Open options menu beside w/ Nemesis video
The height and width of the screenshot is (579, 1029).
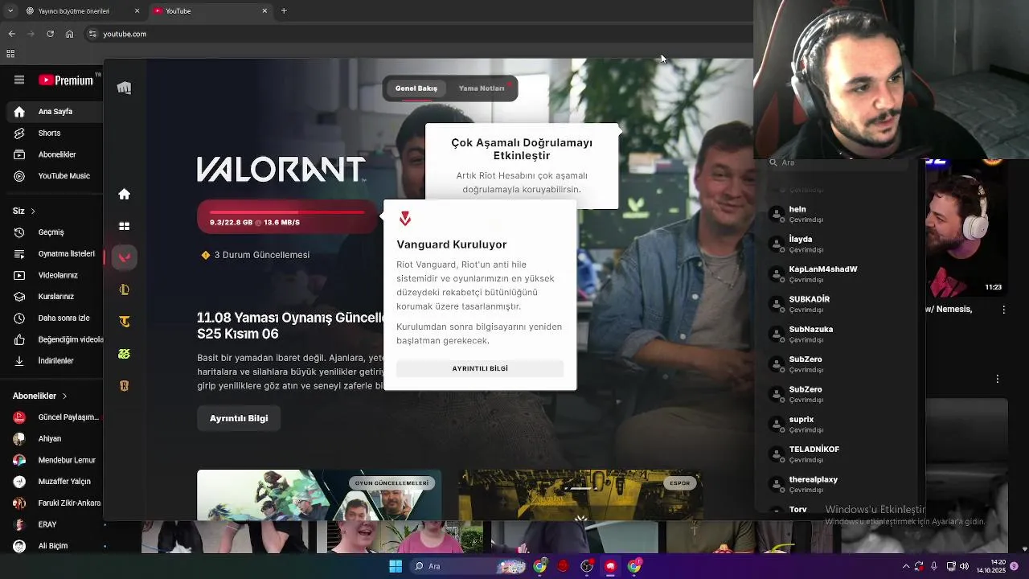point(1003,310)
